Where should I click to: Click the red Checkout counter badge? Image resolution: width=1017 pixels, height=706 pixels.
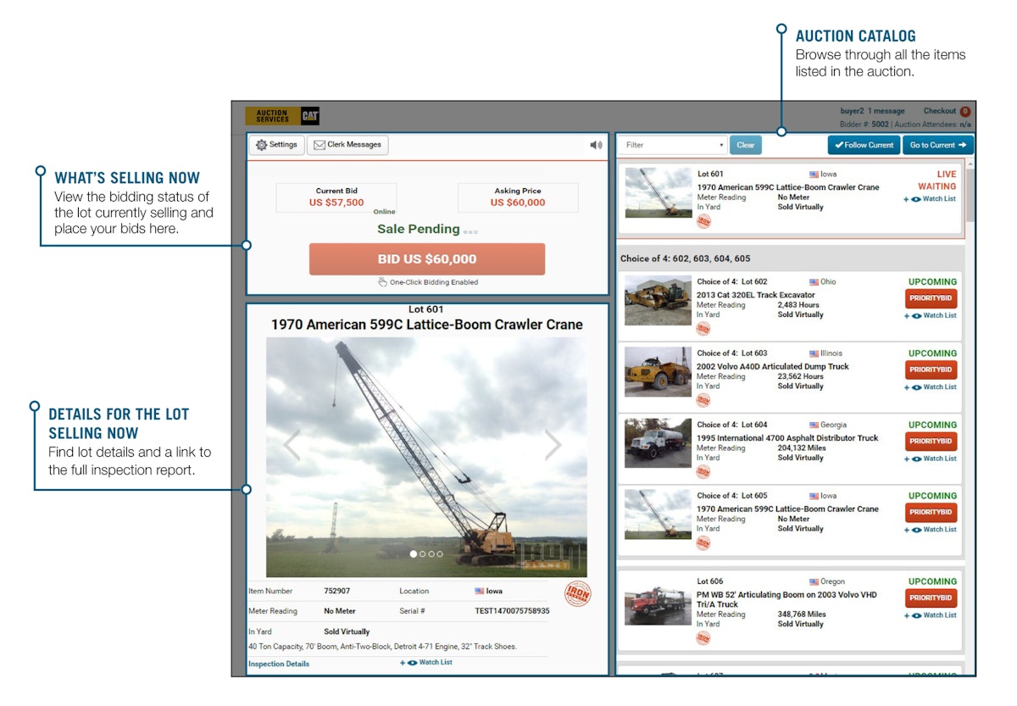[967, 110]
